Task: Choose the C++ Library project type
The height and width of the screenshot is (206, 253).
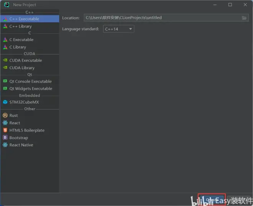Action: coord(30,26)
